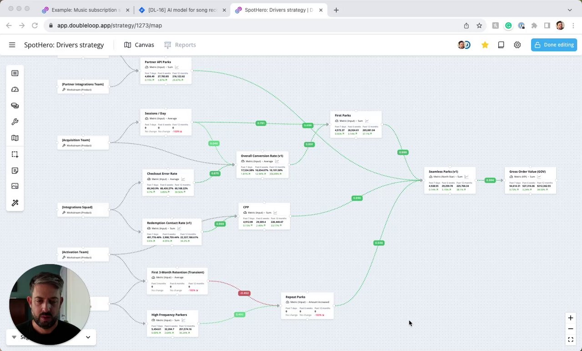Switch to the Reports tab
The width and height of the screenshot is (582, 351).
click(180, 45)
